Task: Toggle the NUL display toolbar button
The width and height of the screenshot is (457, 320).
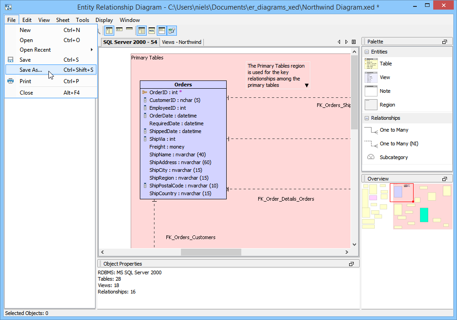Action: 152,31
